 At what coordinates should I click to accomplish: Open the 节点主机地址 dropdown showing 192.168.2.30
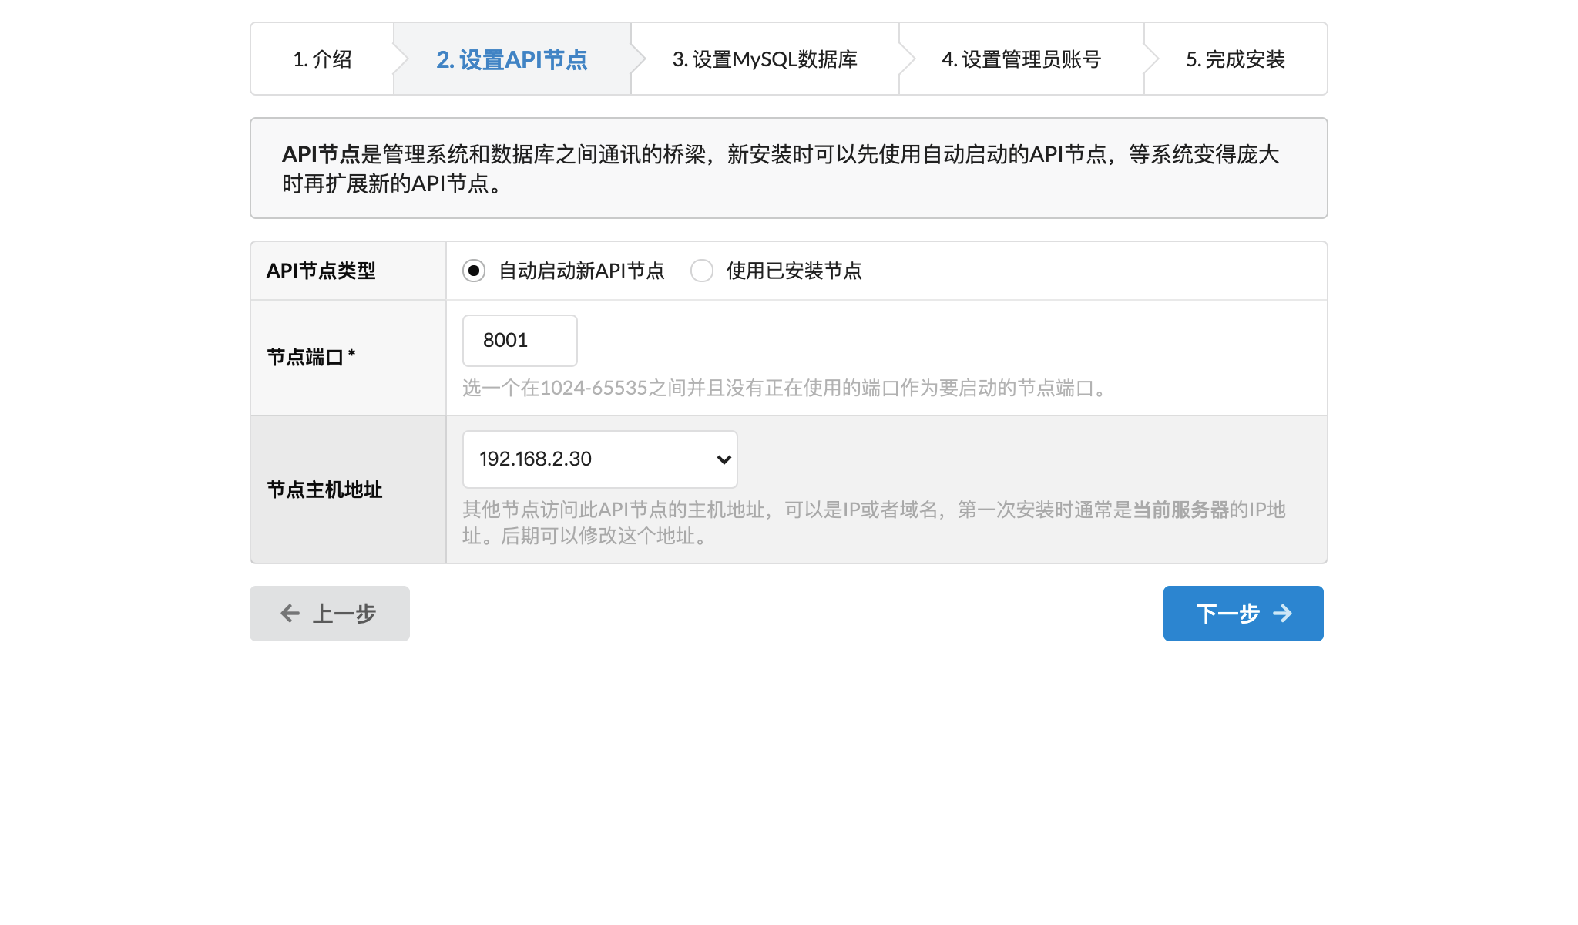click(x=600, y=459)
